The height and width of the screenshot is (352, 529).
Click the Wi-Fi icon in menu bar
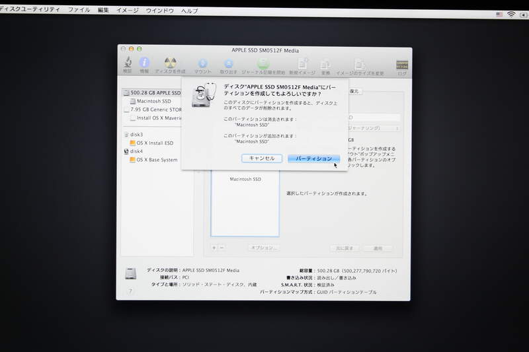(510, 15)
